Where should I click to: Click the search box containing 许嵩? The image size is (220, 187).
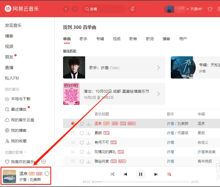(x=104, y=9)
